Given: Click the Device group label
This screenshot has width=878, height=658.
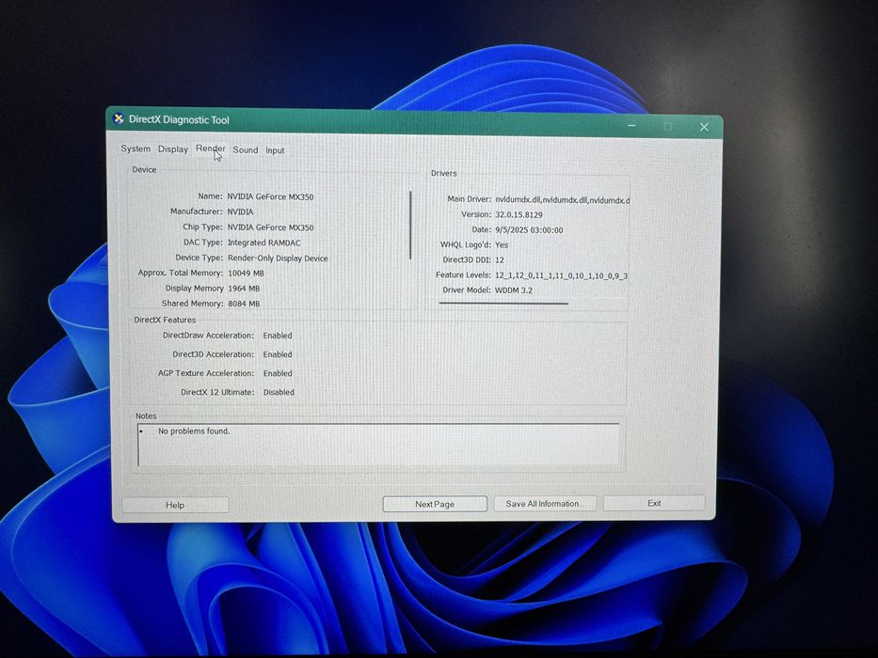Looking at the screenshot, I should tap(145, 169).
